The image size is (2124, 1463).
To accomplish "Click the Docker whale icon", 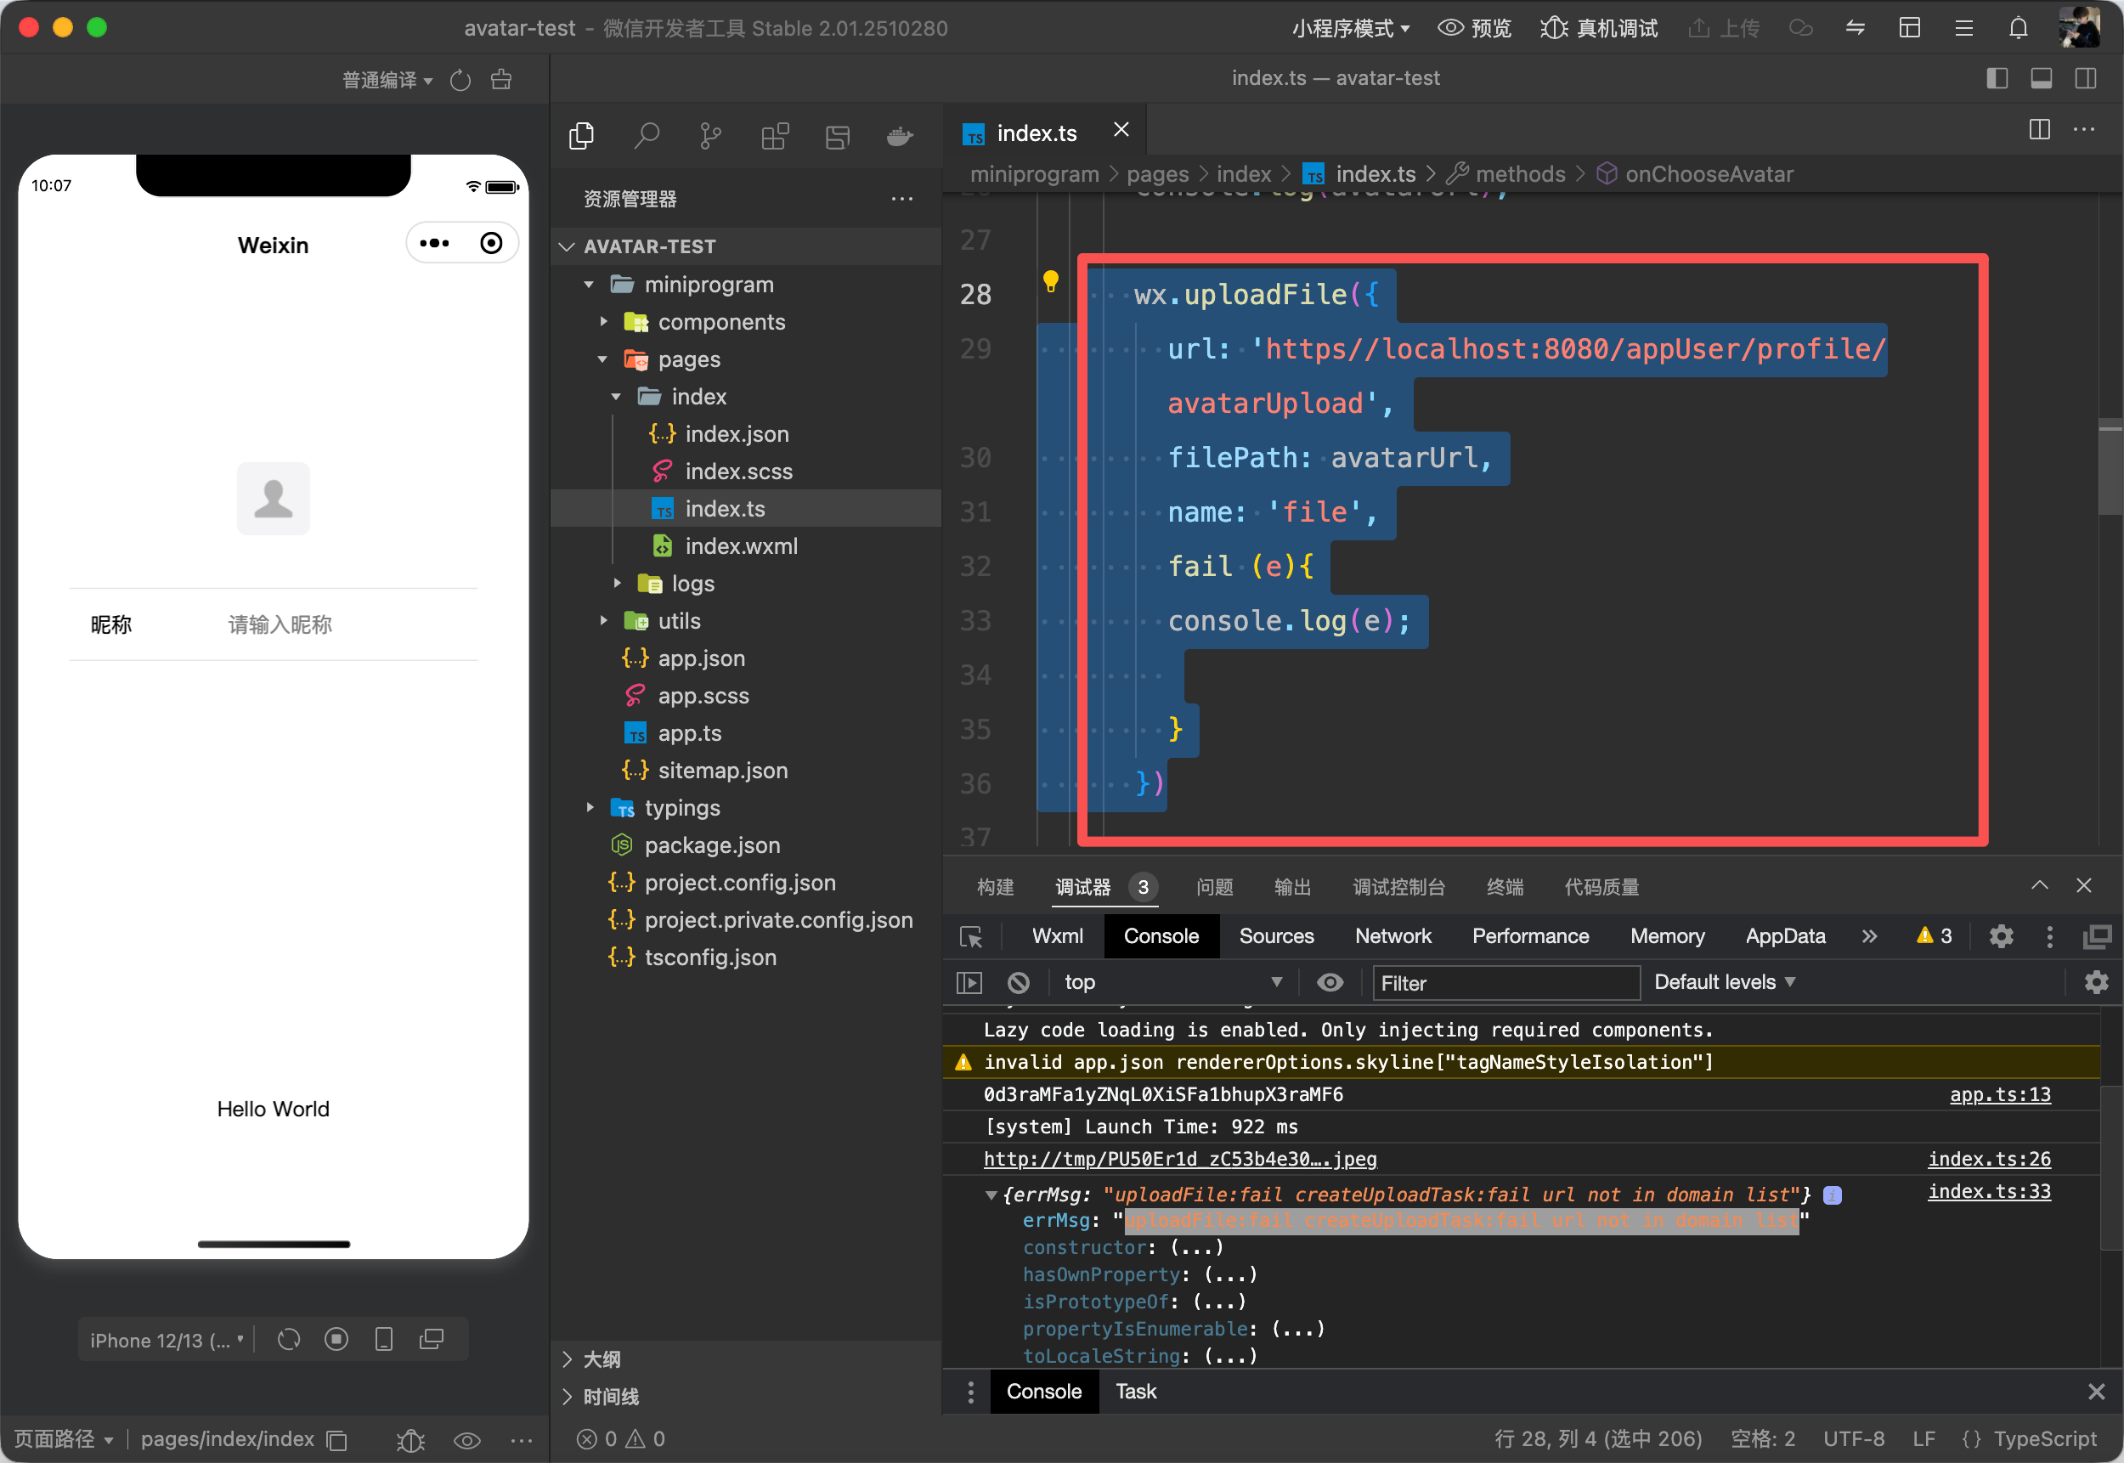I will click(899, 136).
